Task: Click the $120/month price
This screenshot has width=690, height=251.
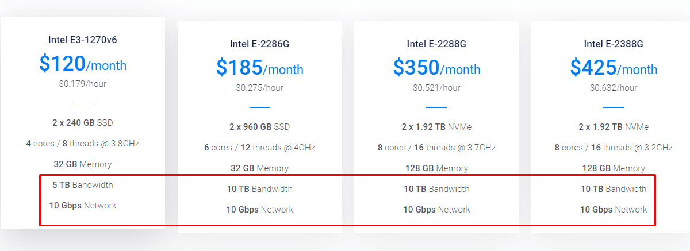Action: pyautogui.click(x=83, y=63)
